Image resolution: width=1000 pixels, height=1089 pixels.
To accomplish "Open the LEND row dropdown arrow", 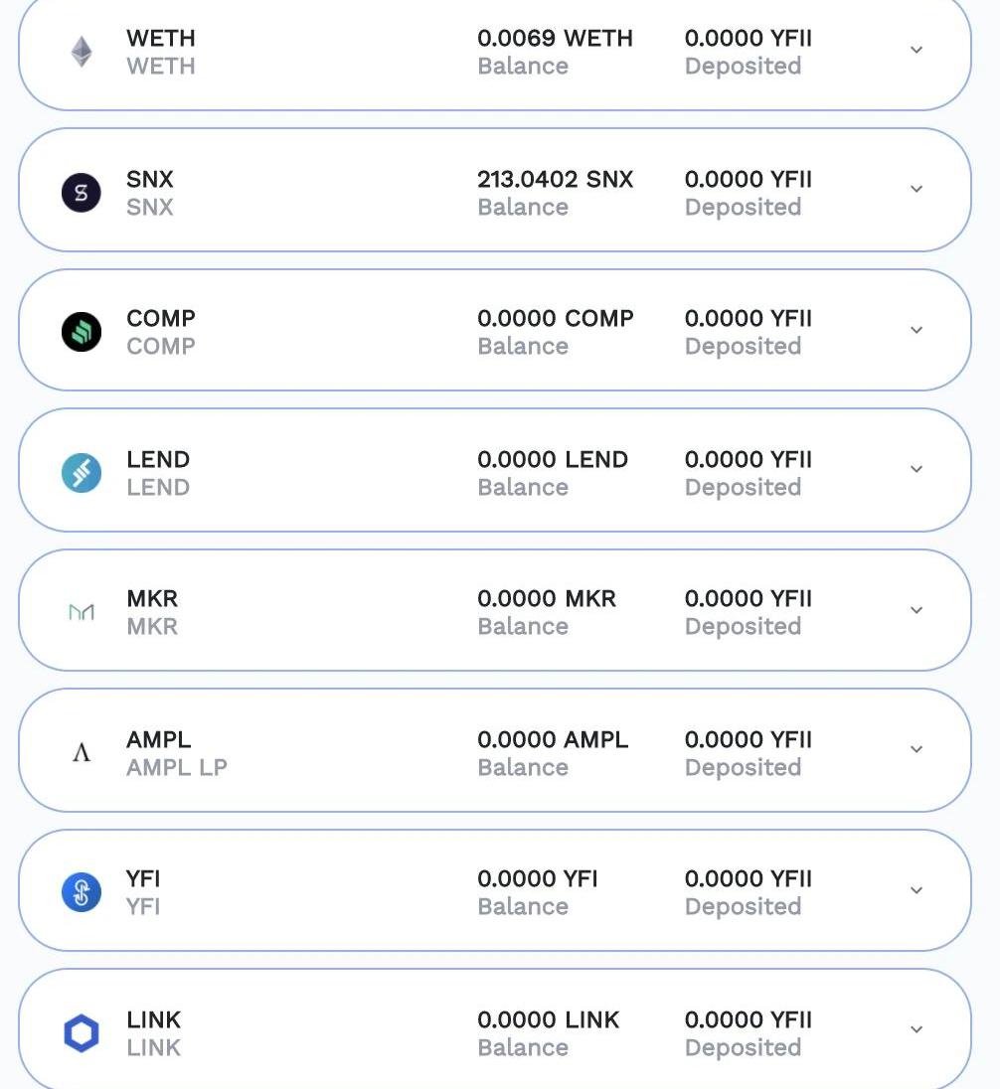I will pyautogui.click(x=917, y=469).
